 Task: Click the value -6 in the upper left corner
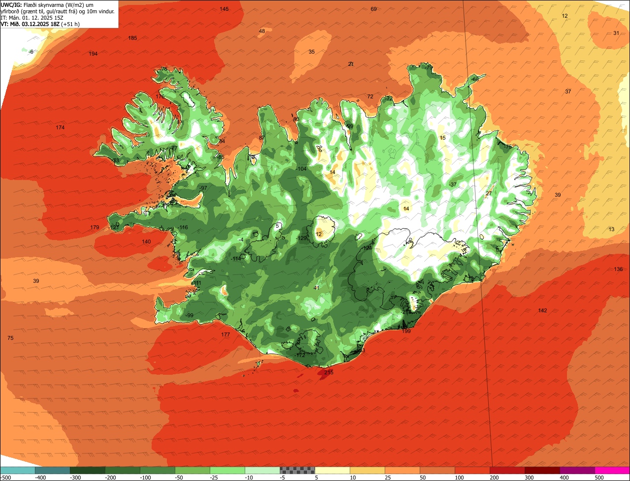click(31, 52)
